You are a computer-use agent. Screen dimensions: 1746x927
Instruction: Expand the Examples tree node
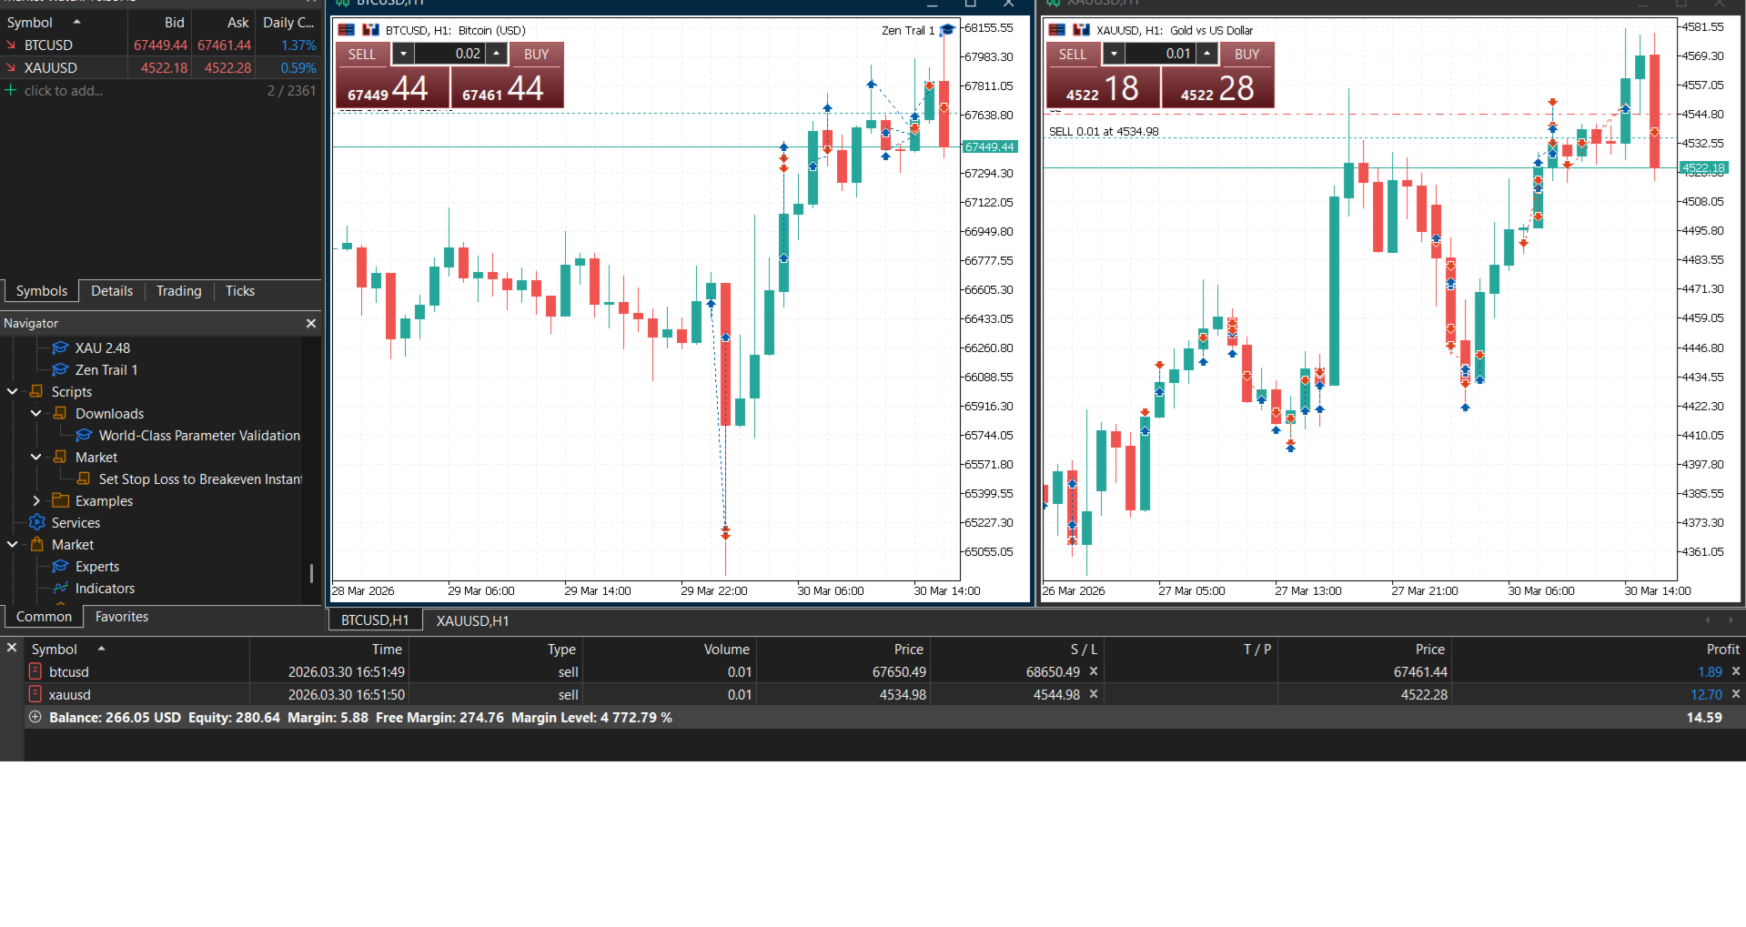pos(36,500)
